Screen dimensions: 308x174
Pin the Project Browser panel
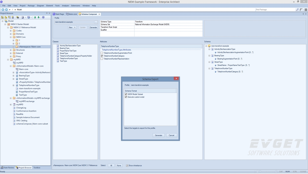[x=47, y=13]
